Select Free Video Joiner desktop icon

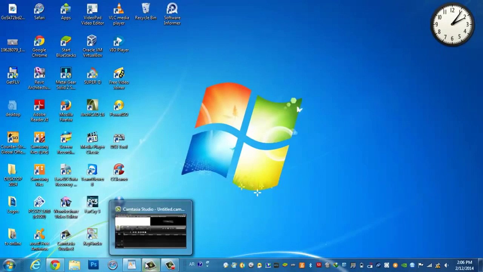(x=119, y=79)
